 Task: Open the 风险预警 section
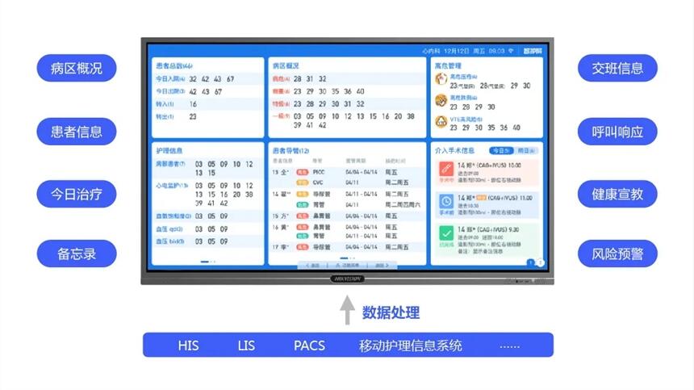617,254
